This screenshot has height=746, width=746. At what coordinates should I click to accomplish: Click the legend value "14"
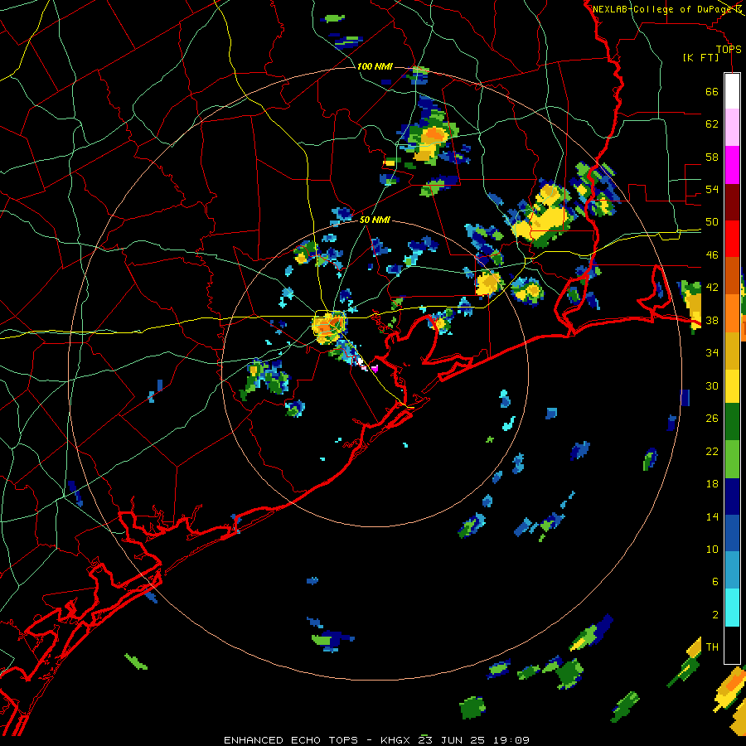(x=712, y=516)
